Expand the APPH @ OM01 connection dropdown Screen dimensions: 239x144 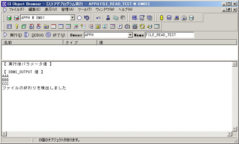click(x=73, y=18)
